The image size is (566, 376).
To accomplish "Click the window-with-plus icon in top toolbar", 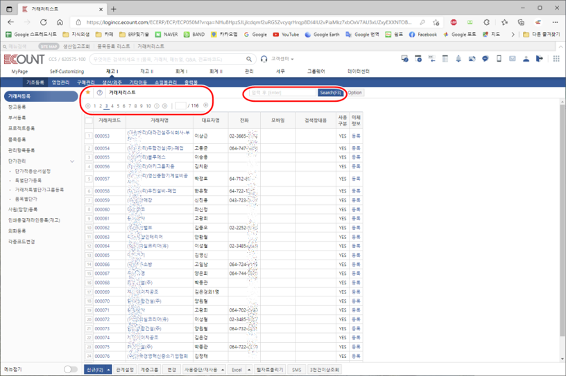I will point(418,58).
